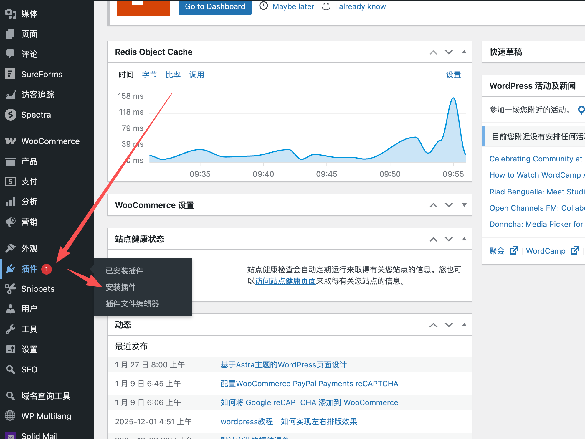The height and width of the screenshot is (439, 585).
Task: Expand the WooCommerce 设置 panel
Action: [x=464, y=205]
